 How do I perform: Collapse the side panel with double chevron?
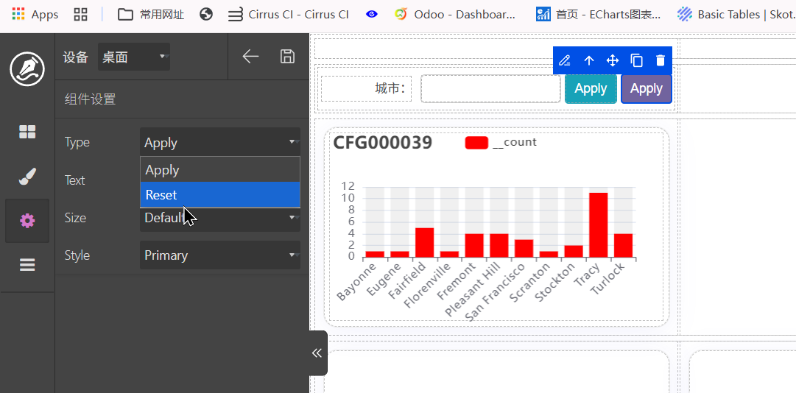(317, 353)
